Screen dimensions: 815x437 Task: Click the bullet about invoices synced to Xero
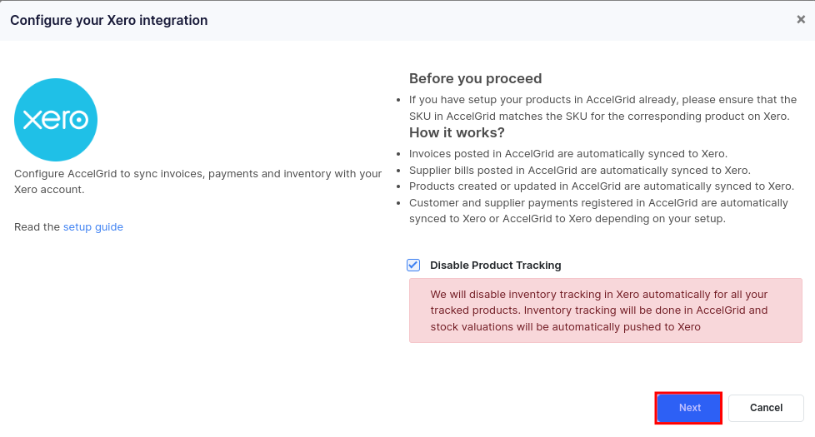point(567,154)
